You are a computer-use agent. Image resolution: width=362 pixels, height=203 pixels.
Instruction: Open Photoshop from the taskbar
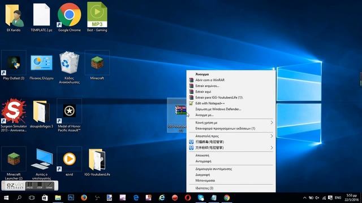[x=71, y=198]
